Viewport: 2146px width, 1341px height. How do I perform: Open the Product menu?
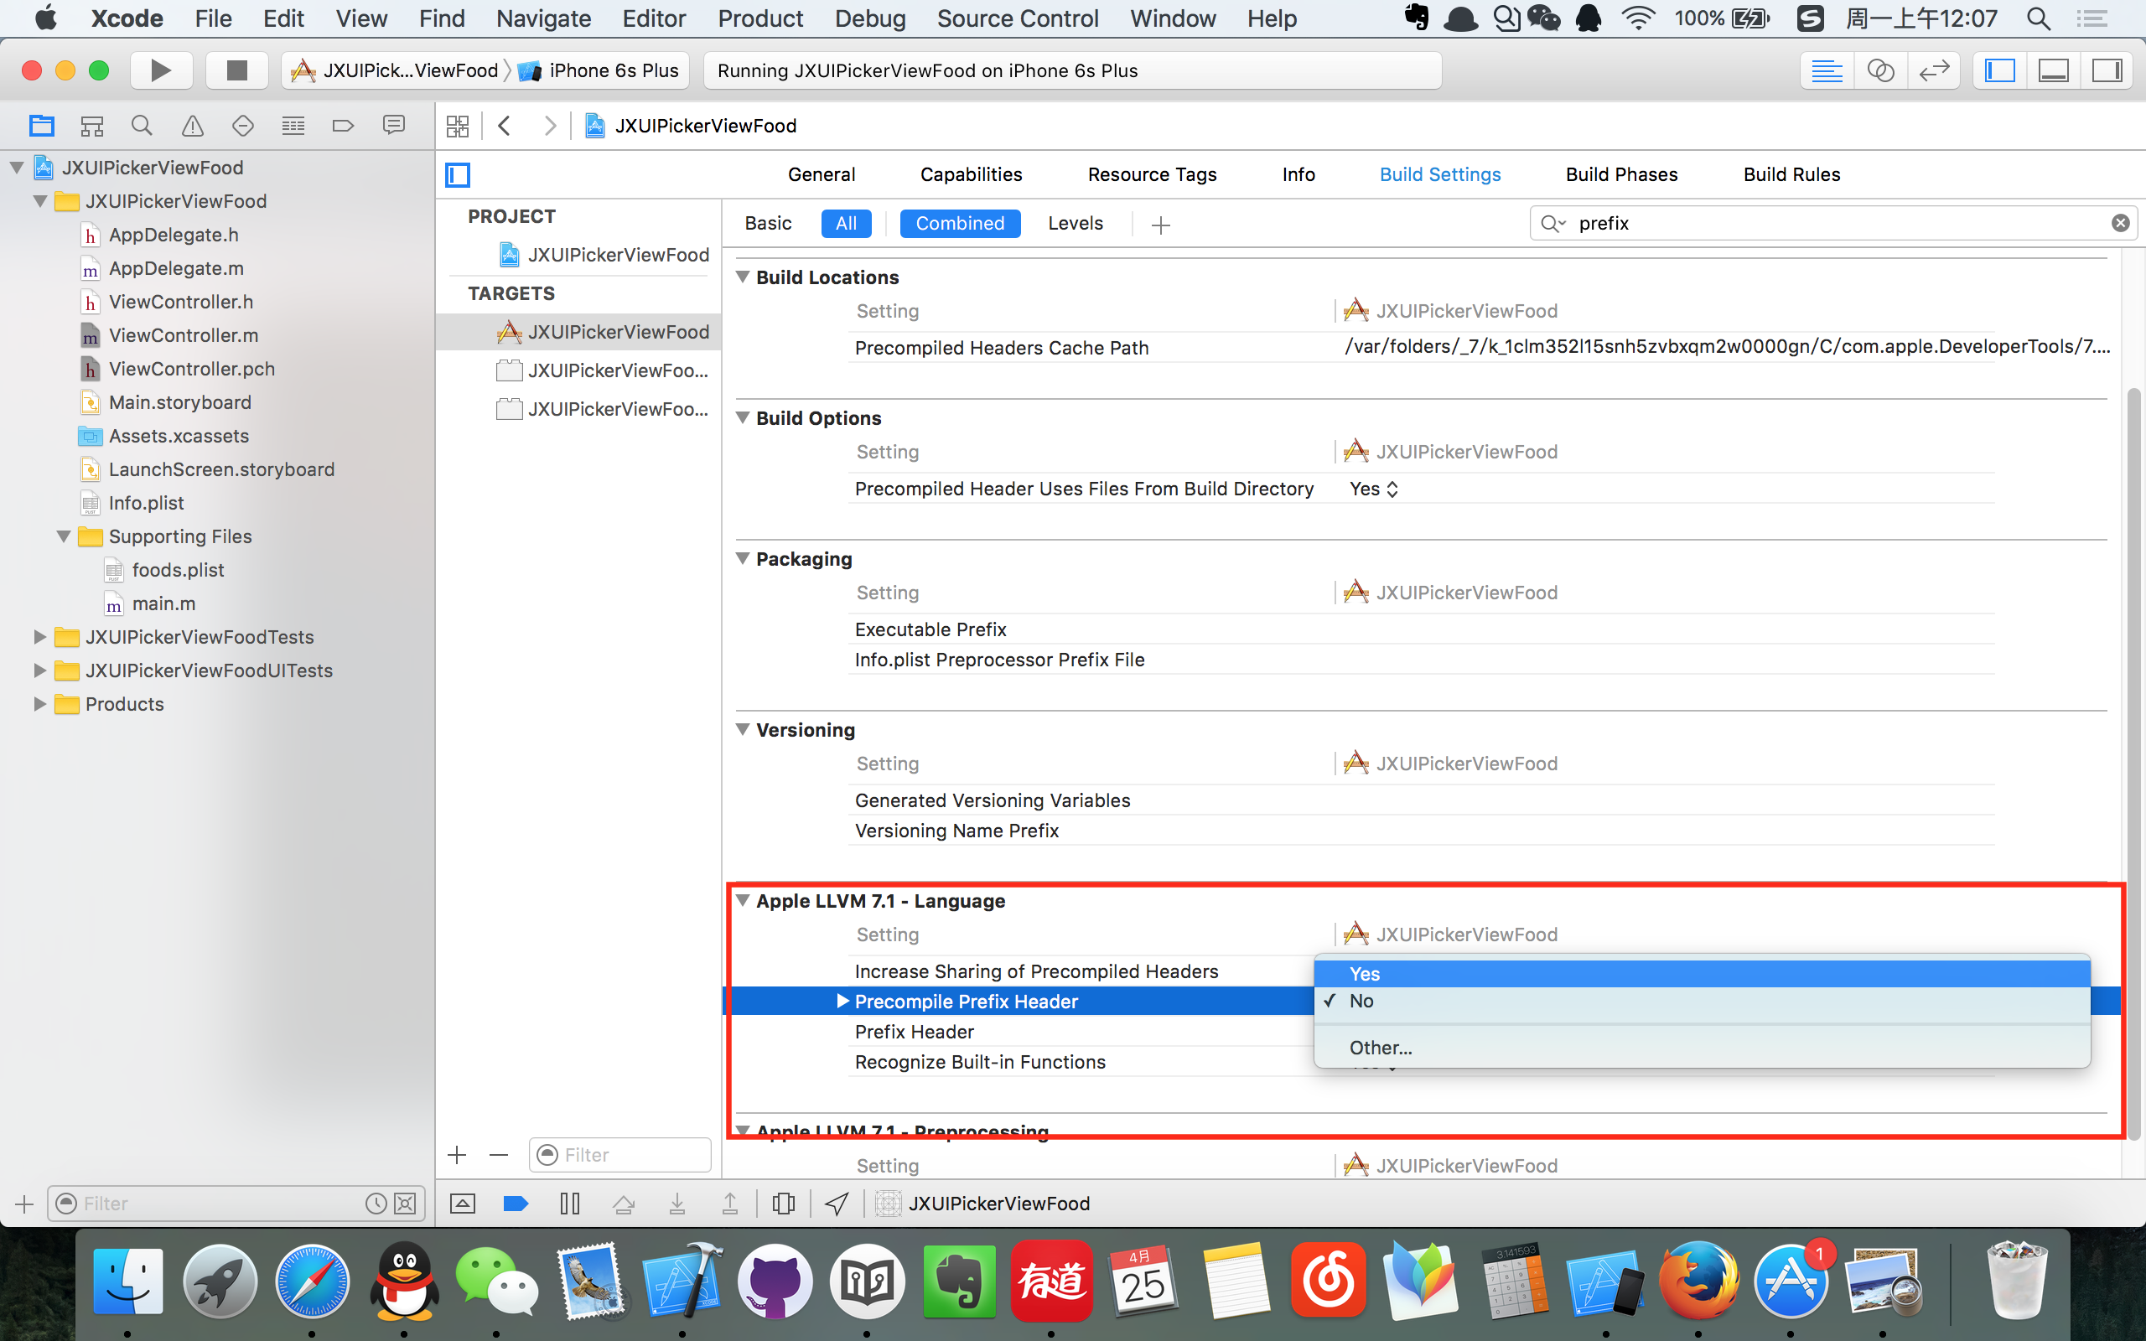click(760, 18)
